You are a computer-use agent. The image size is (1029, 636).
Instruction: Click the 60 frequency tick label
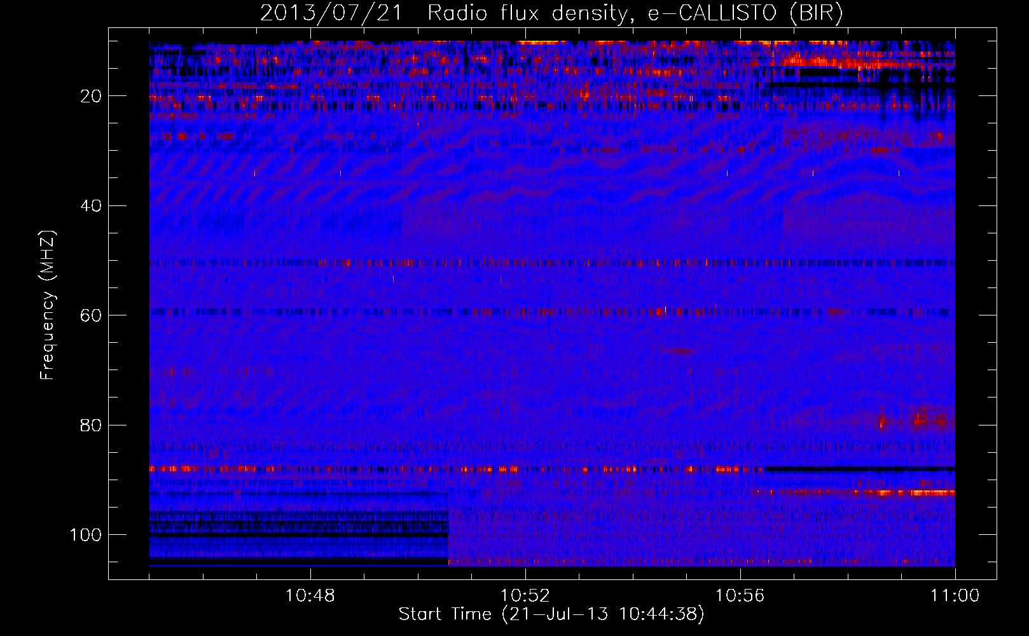tap(91, 315)
